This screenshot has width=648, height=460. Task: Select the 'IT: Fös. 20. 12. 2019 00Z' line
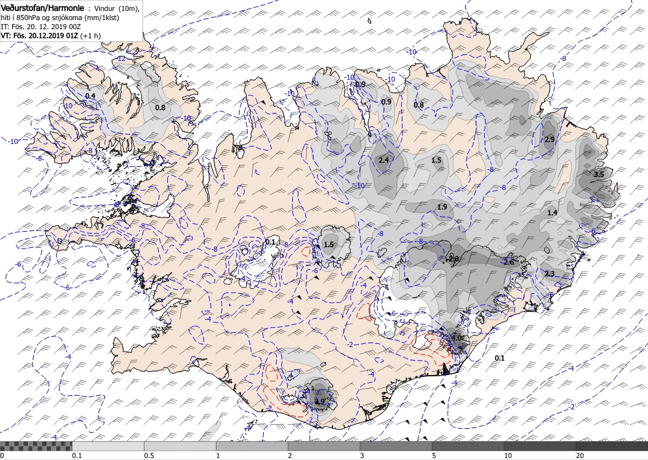pyautogui.click(x=40, y=27)
